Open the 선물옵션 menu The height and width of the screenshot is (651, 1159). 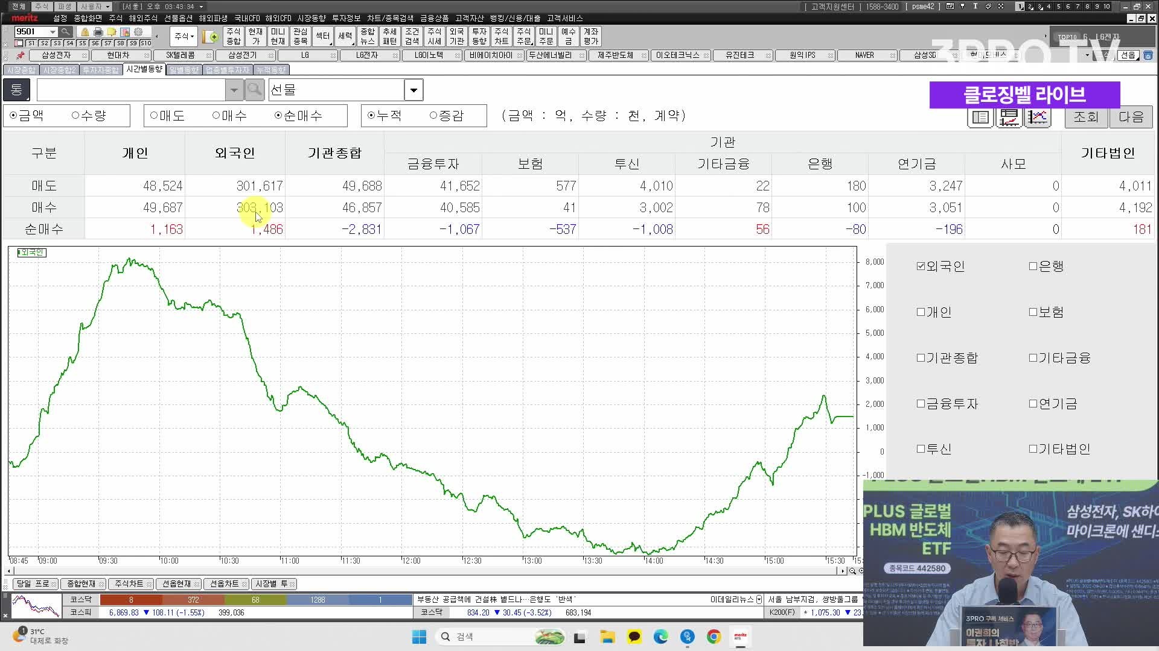click(x=178, y=19)
